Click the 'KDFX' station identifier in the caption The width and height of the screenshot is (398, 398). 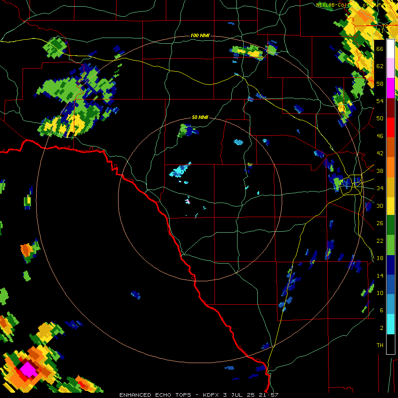coord(210,395)
